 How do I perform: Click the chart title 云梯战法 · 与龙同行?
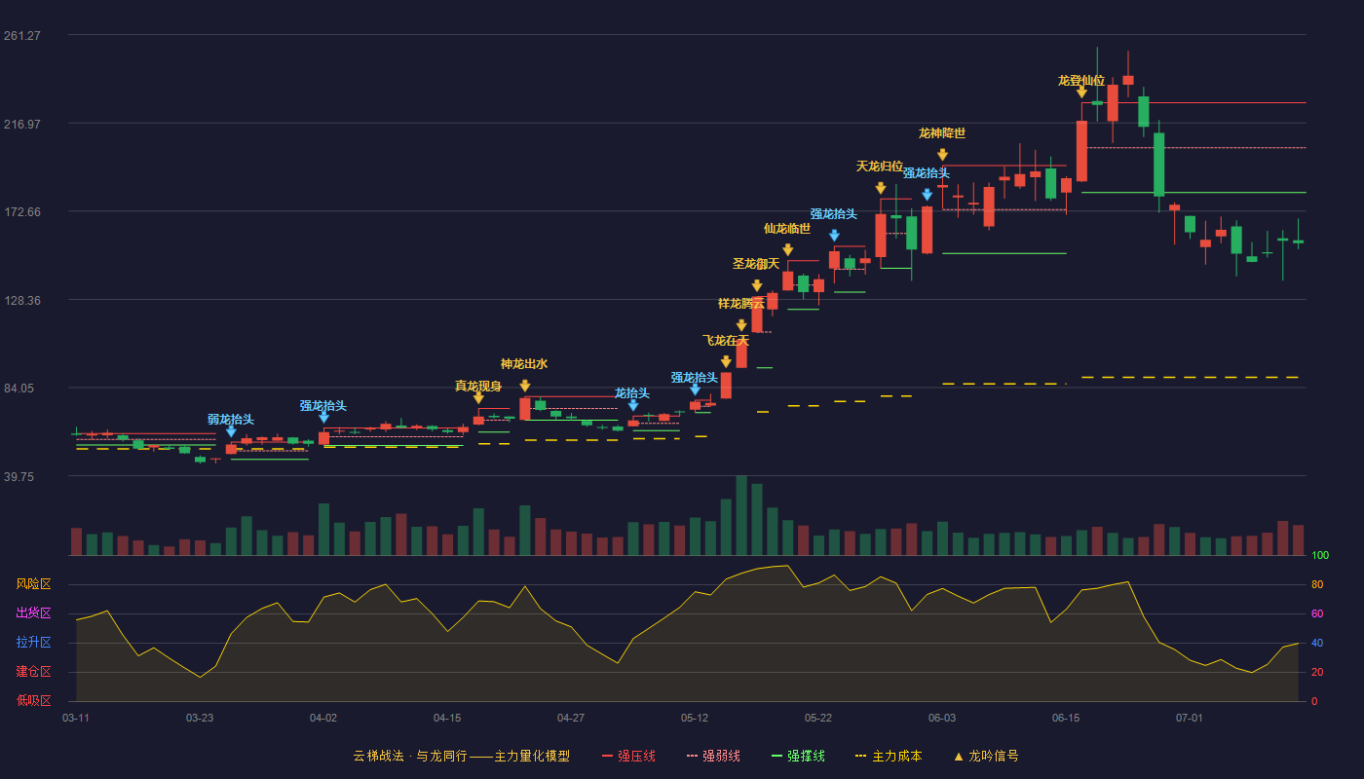(410, 756)
